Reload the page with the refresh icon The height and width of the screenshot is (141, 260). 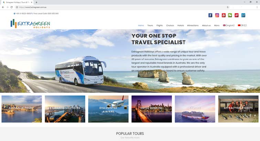coord(11,7)
